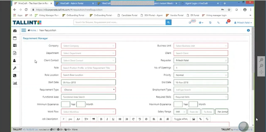Reload the page in the browser

click(26, 10)
